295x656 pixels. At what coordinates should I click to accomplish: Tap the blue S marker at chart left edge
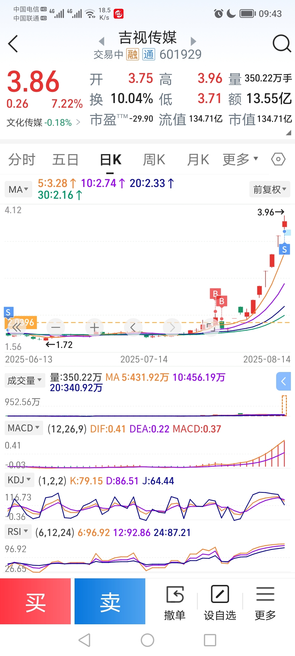pyautogui.click(x=8, y=312)
